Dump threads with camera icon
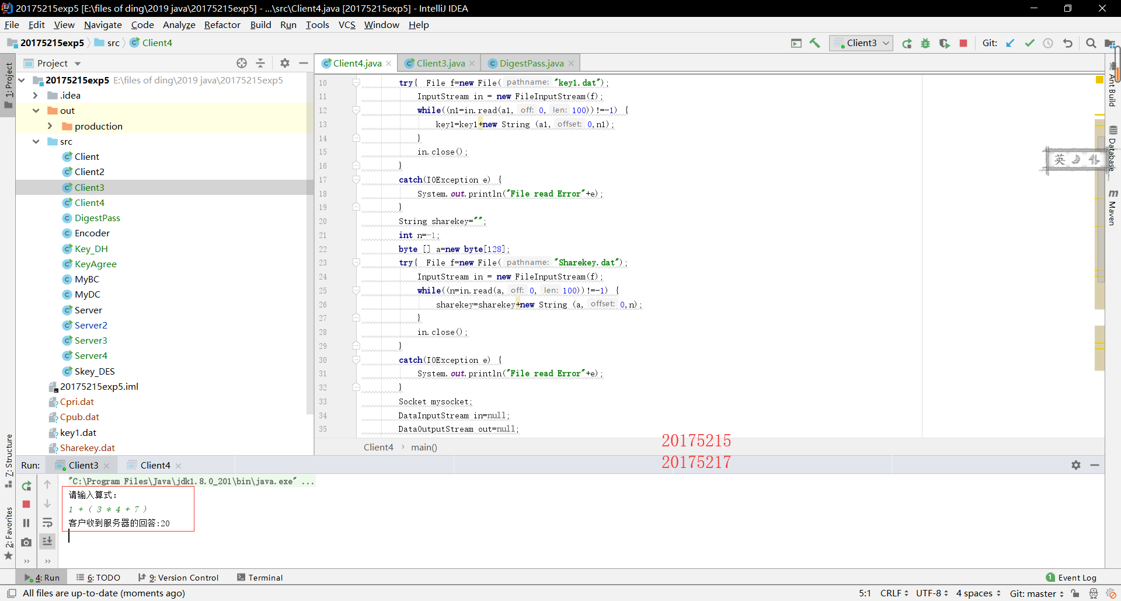Image resolution: width=1121 pixels, height=601 pixels. [26, 542]
